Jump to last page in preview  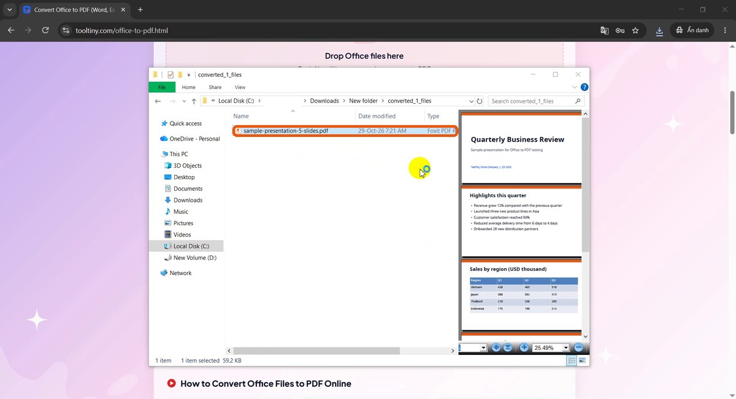coord(508,347)
